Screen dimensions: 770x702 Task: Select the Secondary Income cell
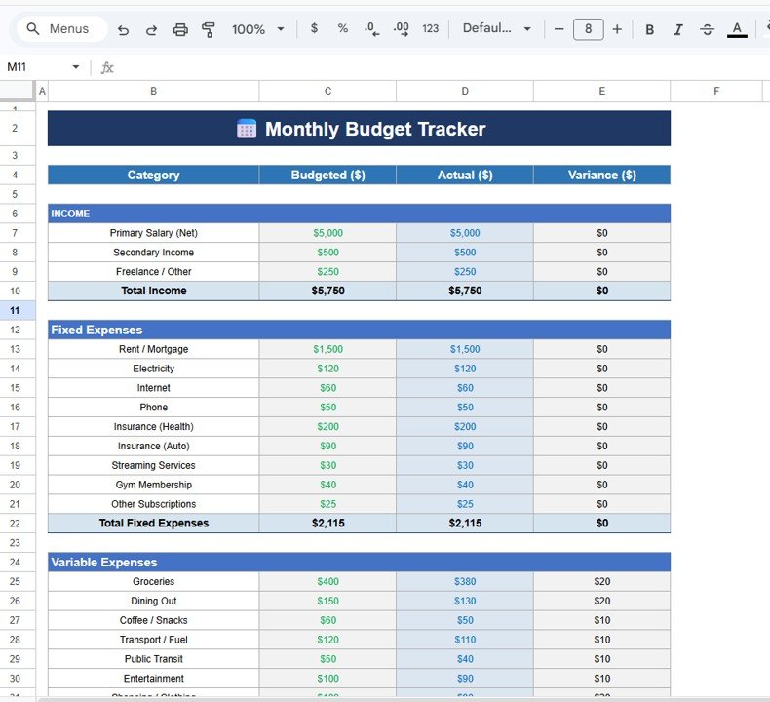[154, 252]
